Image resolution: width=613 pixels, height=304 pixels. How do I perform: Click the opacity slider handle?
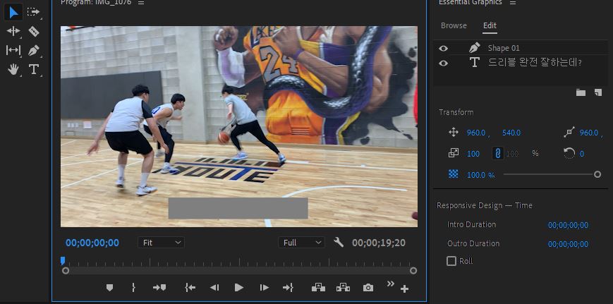pyautogui.click(x=597, y=174)
